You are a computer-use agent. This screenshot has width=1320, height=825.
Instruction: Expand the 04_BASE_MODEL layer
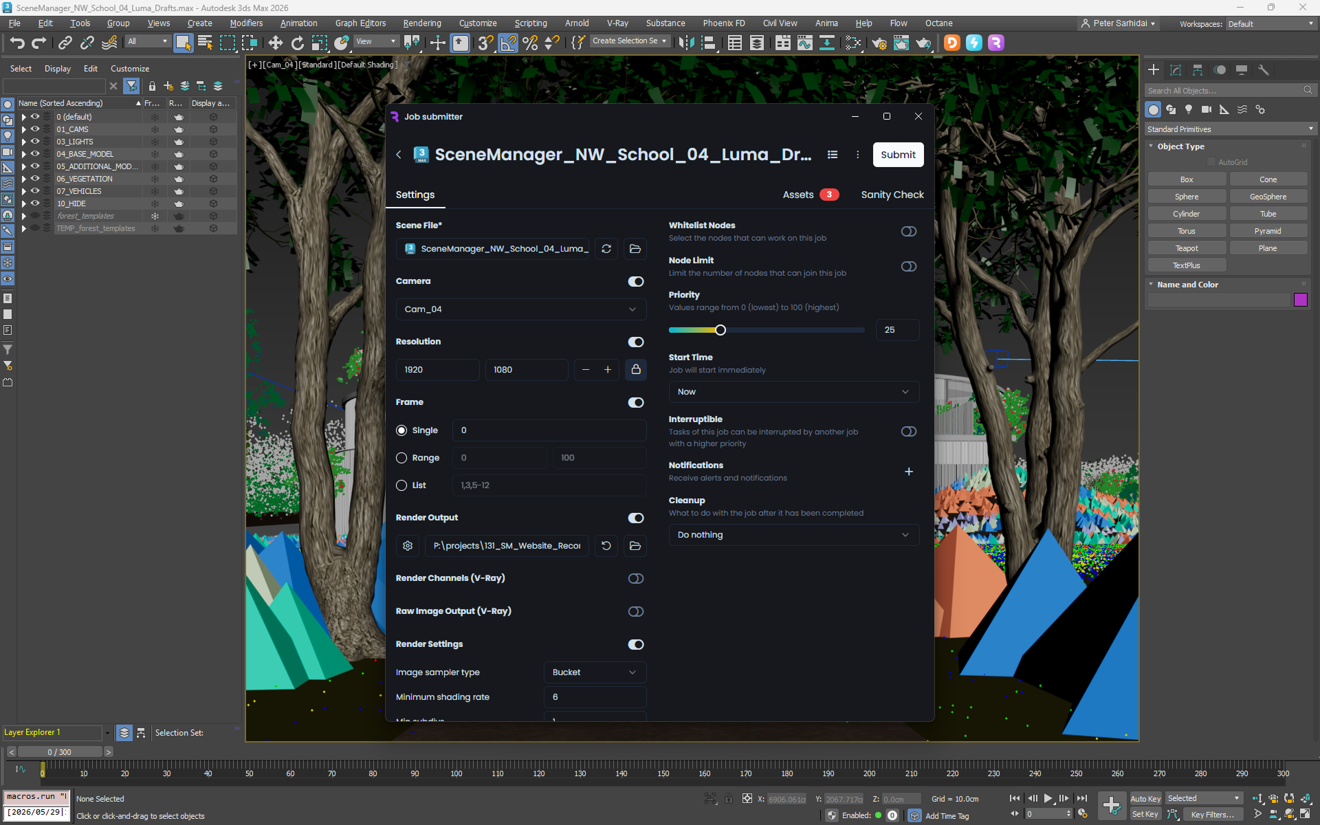point(24,155)
